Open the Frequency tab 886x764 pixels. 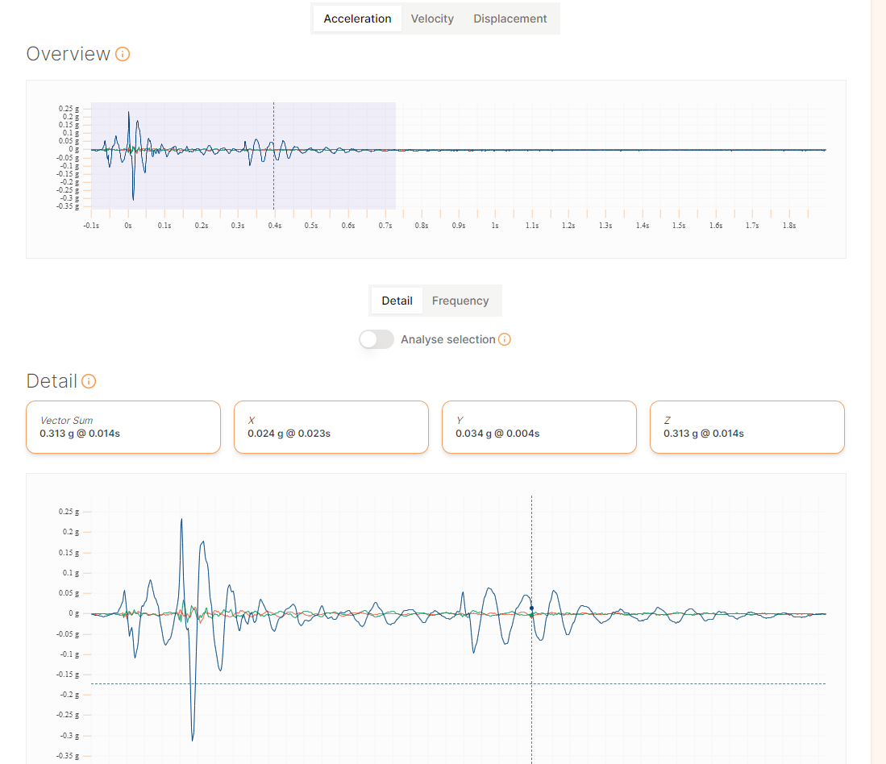pyautogui.click(x=460, y=301)
